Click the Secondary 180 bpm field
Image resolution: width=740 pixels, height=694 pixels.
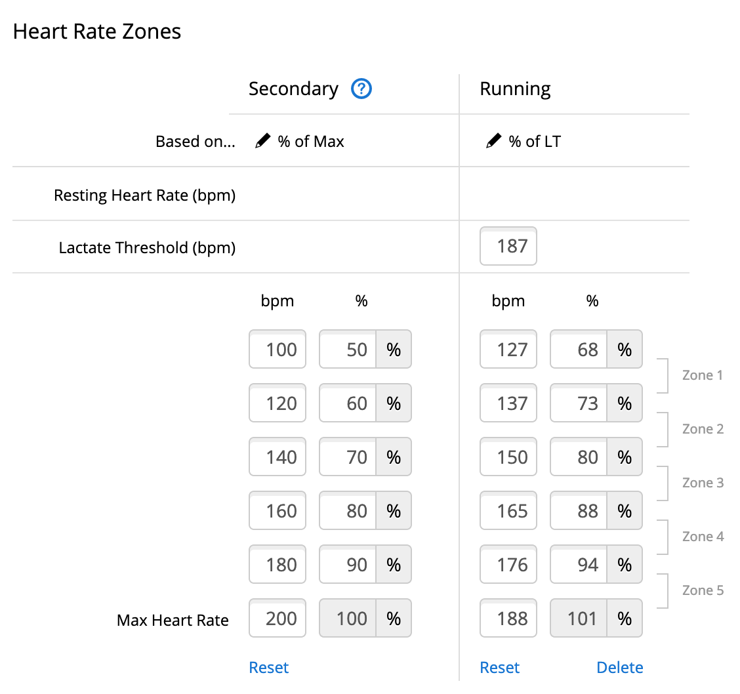coord(277,565)
